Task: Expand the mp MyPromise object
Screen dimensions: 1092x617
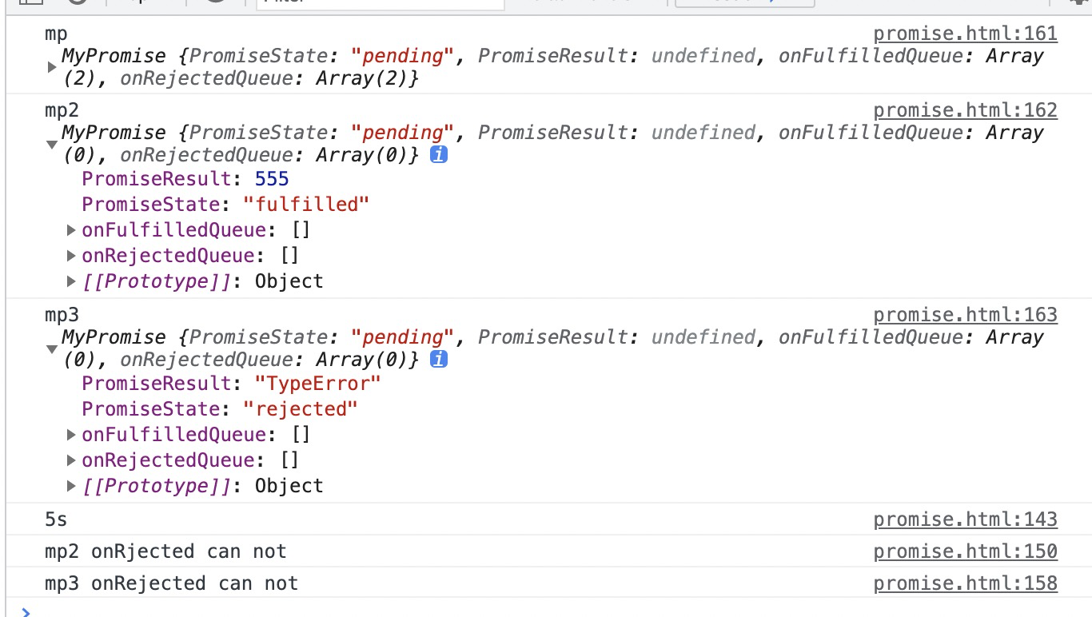Action: tap(52, 67)
